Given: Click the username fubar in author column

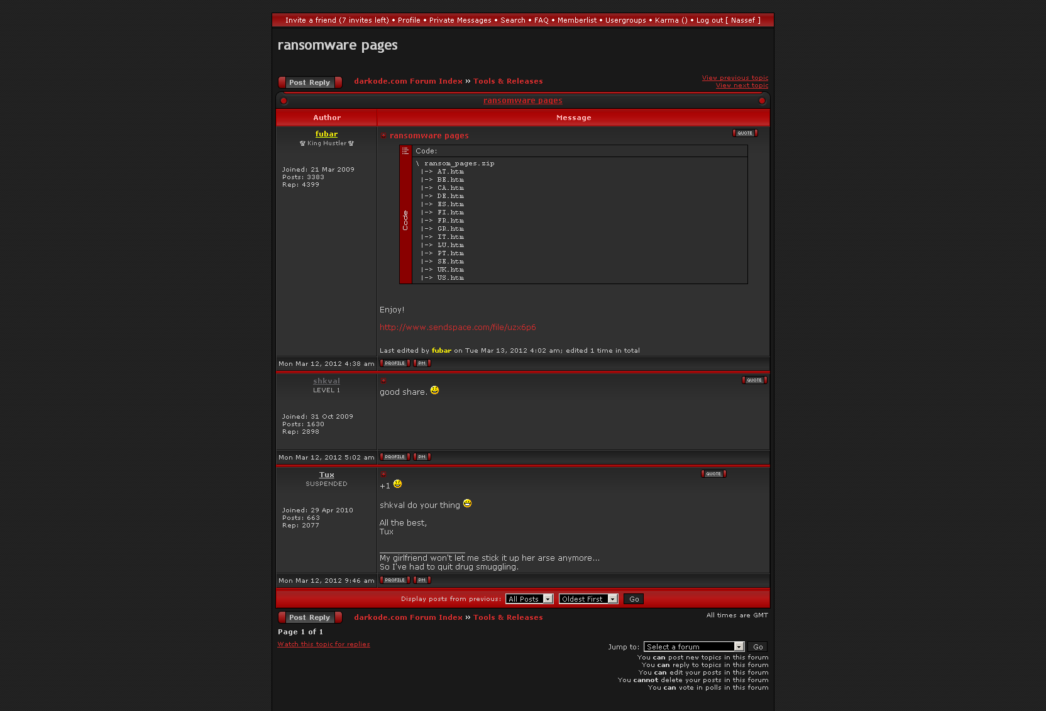Looking at the screenshot, I should point(326,134).
